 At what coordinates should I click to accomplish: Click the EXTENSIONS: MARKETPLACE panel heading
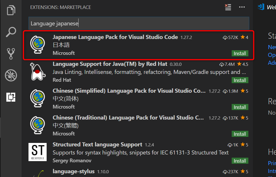60,7
